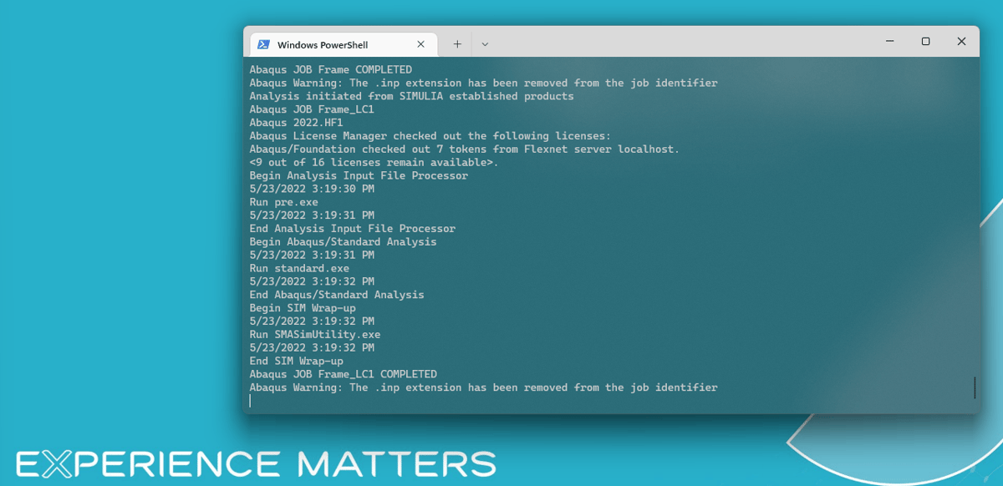The image size is (1003, 486).
Task: Maximize the PowerShell window
Action: pyautogui.click(x=925, y=42)
